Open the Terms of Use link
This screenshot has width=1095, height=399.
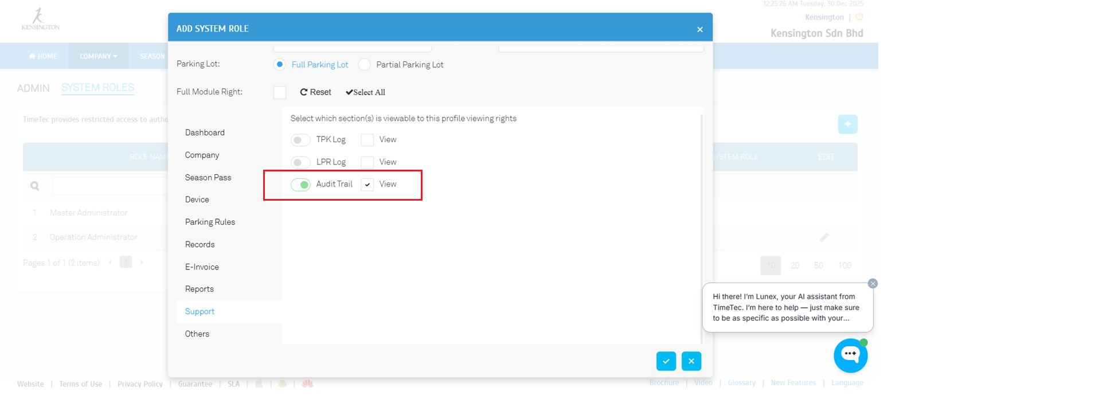(x=80, y=384)
